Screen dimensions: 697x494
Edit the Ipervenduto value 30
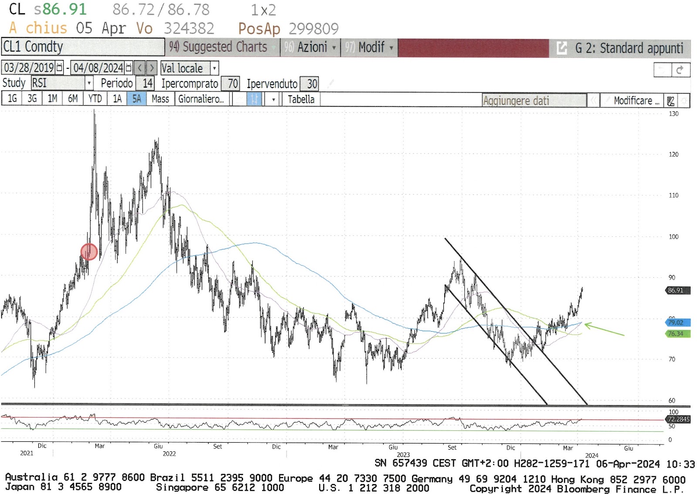[x=310, y=84]
